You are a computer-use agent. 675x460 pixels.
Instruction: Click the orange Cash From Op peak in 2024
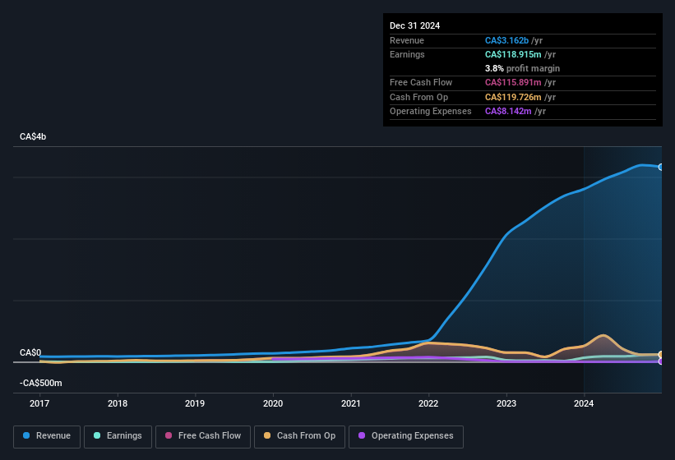click(603, 336)
